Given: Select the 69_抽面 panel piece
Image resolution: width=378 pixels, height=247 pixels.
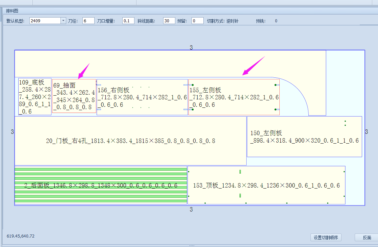Looking at the screenshot, I should coord(74,96).
